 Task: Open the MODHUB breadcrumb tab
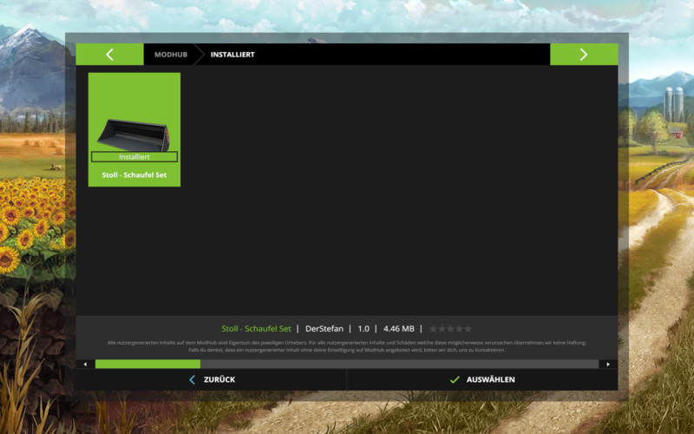pos(171,55)
